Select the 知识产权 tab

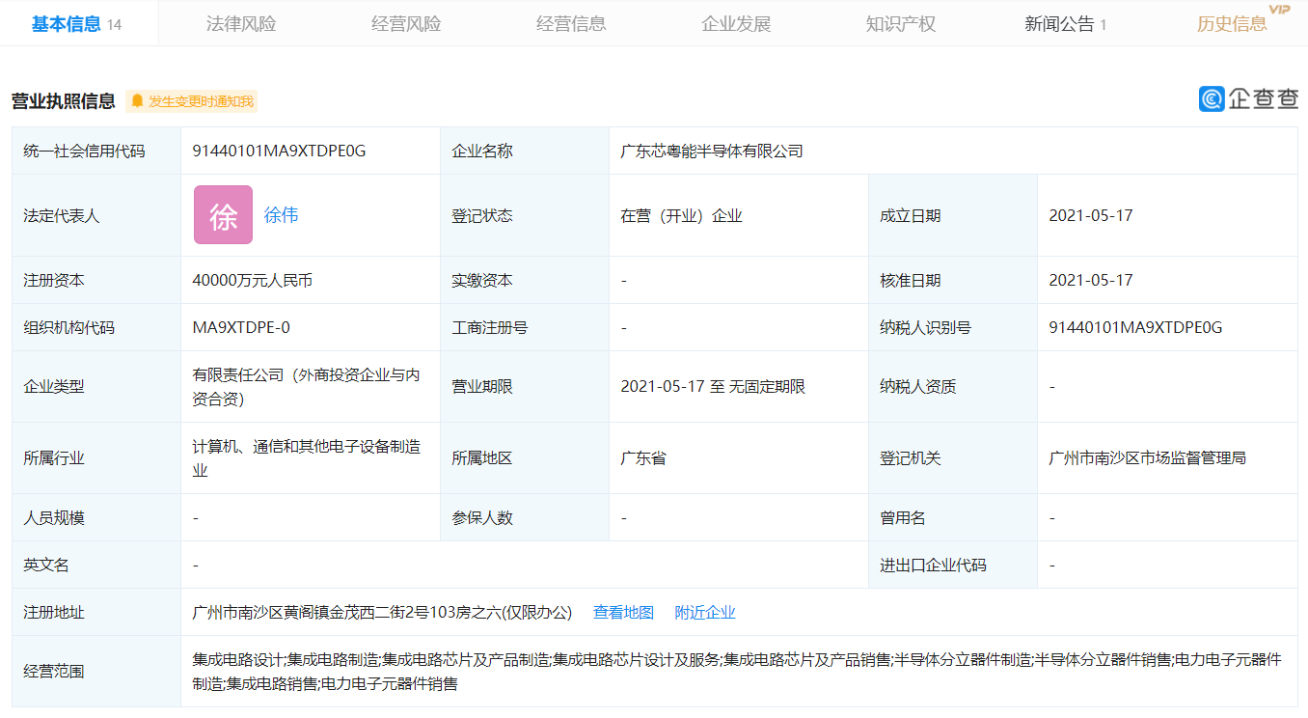pos(901,24)
